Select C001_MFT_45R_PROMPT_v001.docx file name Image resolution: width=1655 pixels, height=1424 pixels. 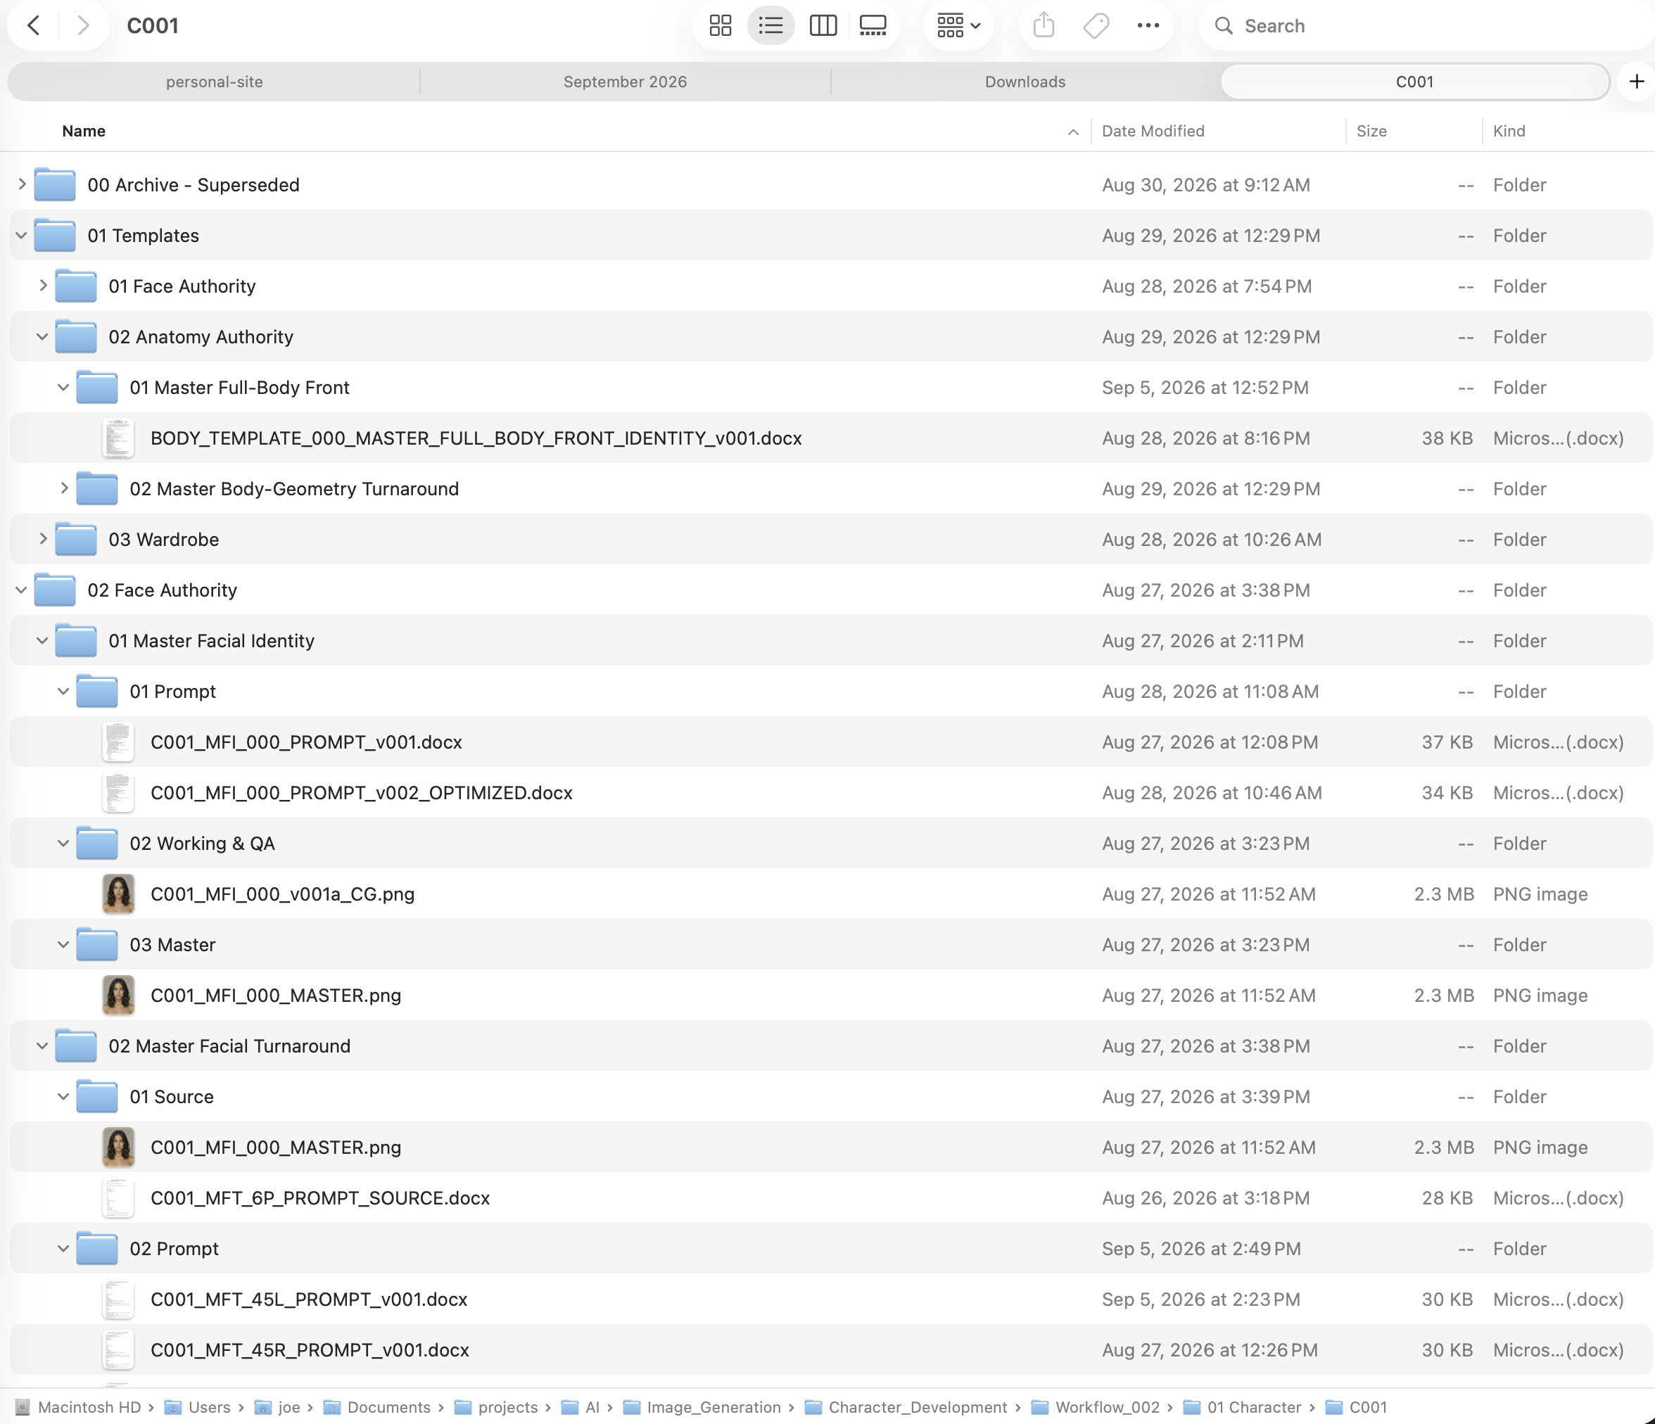(310, 1349)
